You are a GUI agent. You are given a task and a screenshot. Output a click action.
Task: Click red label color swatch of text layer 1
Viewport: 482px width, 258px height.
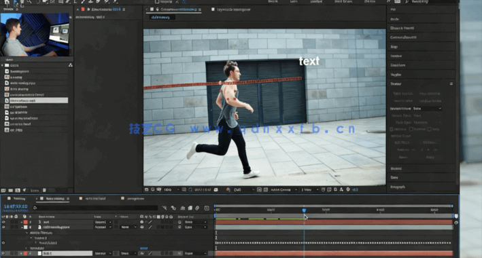tap(26, 222)
